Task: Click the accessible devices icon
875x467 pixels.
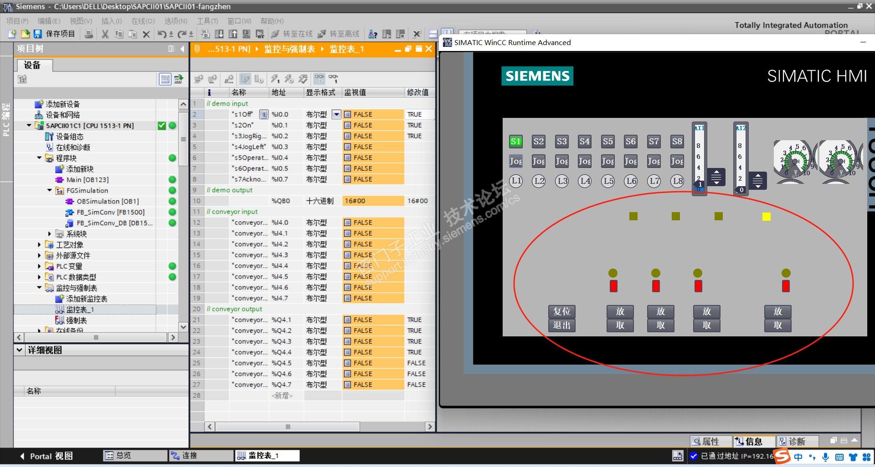Action: click(373, 34)
